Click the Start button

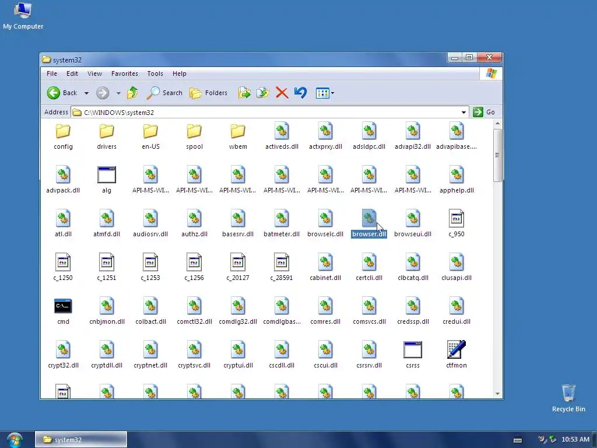click(15, 440)
